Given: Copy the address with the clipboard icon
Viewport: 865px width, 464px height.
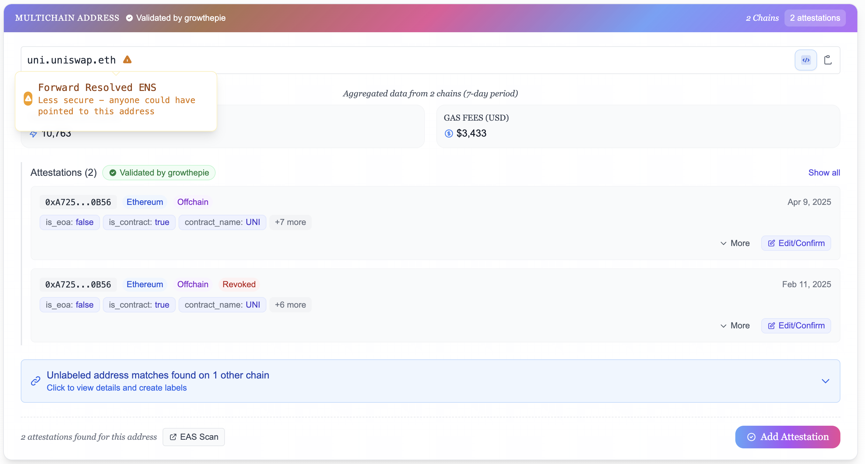Looking at the screenshot, I should (828, 60).
